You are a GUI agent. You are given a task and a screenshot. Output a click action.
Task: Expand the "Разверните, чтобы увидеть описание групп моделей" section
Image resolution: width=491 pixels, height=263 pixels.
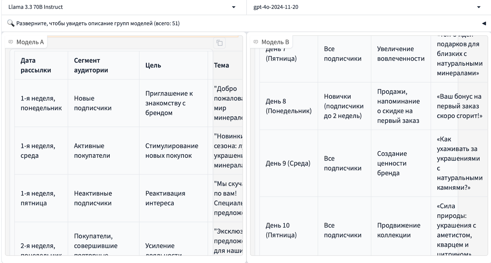pos(98,23)
